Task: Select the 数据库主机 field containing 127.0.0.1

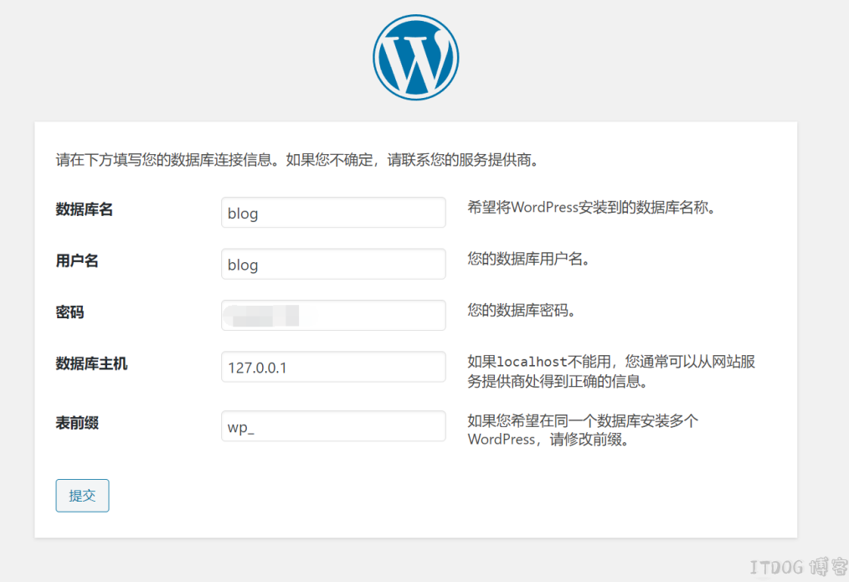Action: click(x=333, y=367)
